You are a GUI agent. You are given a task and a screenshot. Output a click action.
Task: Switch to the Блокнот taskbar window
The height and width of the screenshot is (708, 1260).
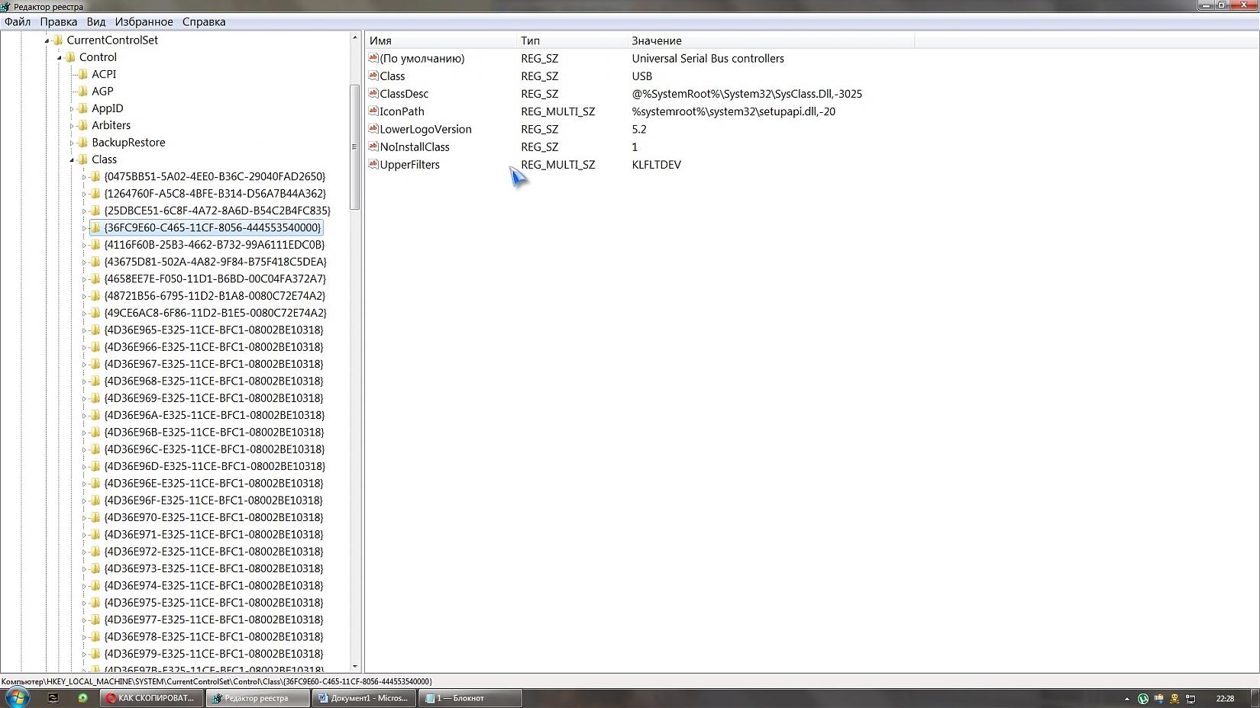point(469,698)
